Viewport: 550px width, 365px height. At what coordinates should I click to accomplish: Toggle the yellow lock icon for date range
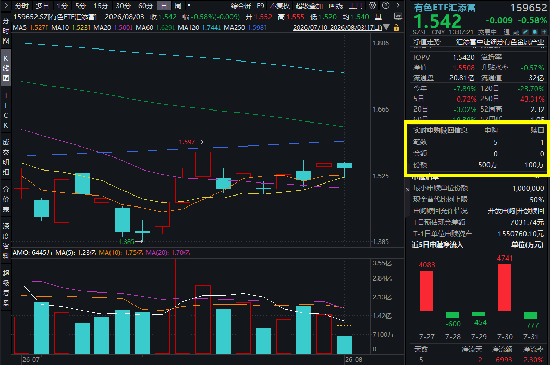point(396,27)
